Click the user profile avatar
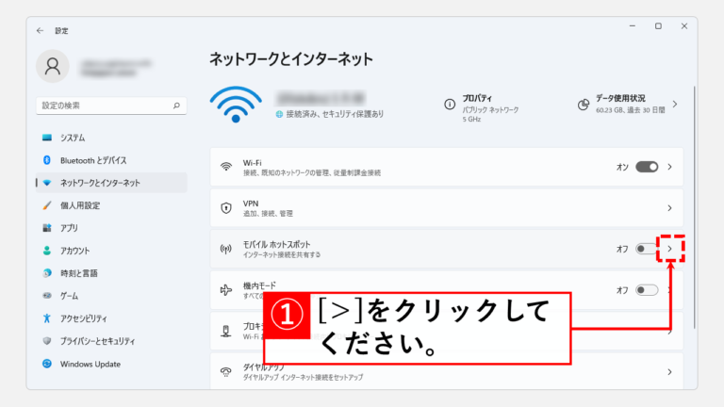Image resolution: width=724 pixels, height=407 pixels. [53, 66]
